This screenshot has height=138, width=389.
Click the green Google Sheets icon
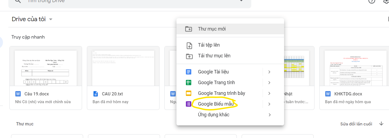[x=189, y=83]
